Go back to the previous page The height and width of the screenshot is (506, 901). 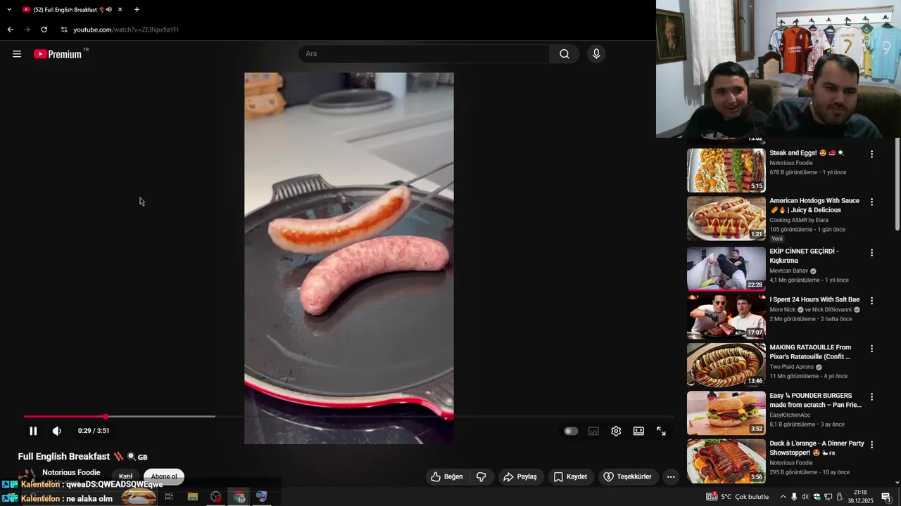[x=10, y=30]
